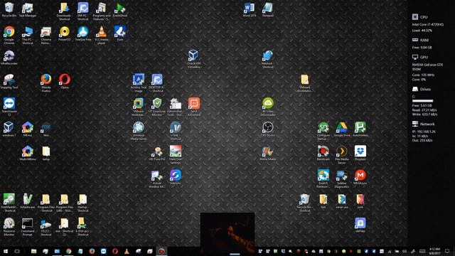Viewport: 455px width, 256px height.
Task: Launch the Multi-MEmu desktop icon
Action: (27, 154)
